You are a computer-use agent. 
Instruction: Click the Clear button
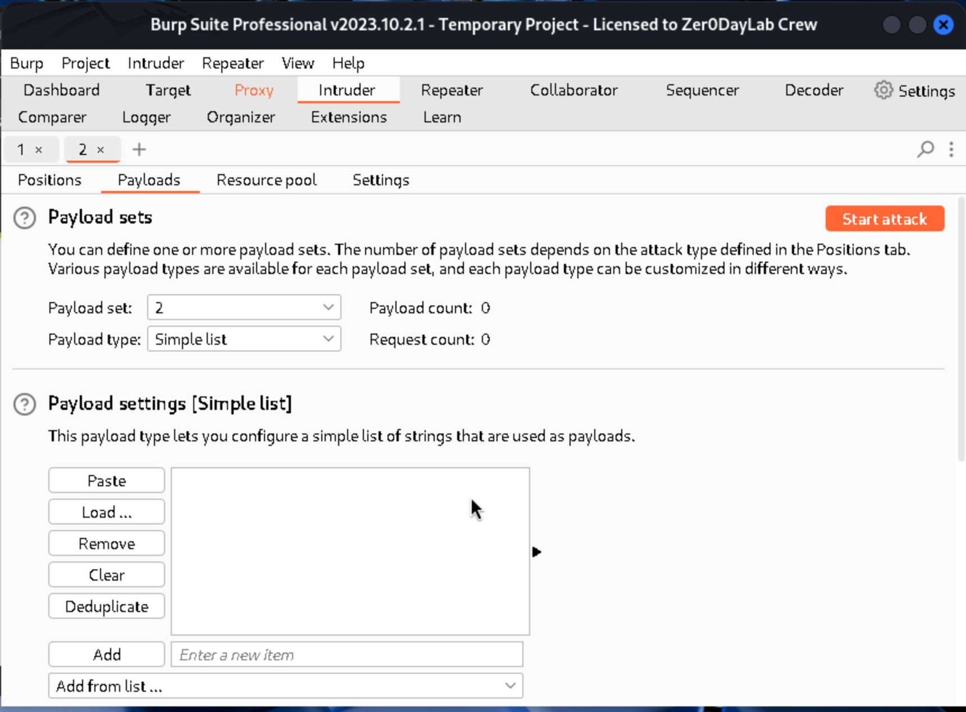click(107, 575)
